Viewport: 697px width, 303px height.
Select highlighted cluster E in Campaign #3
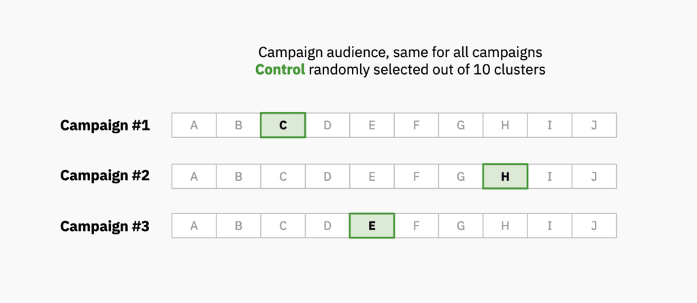tap(372, 226)
